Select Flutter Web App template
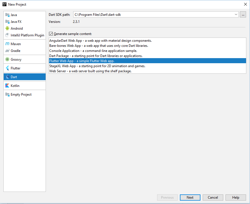 (x=147, y=61)
